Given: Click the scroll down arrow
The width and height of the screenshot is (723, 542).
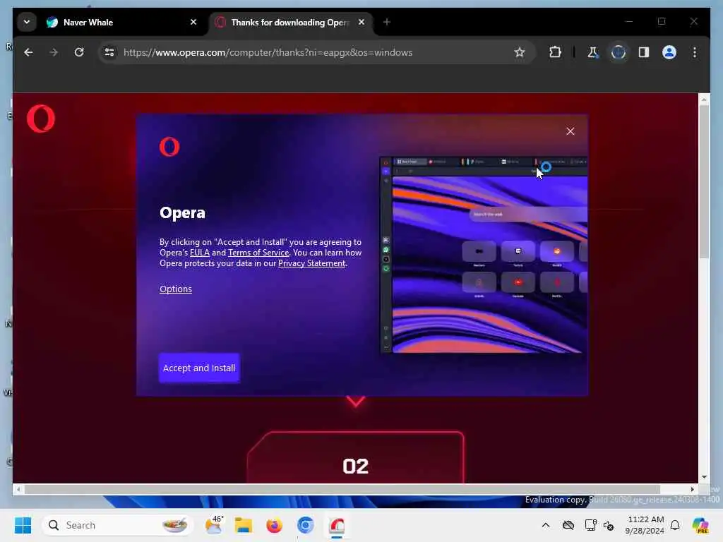Looking at the screenshot, I should click(704, 477).
